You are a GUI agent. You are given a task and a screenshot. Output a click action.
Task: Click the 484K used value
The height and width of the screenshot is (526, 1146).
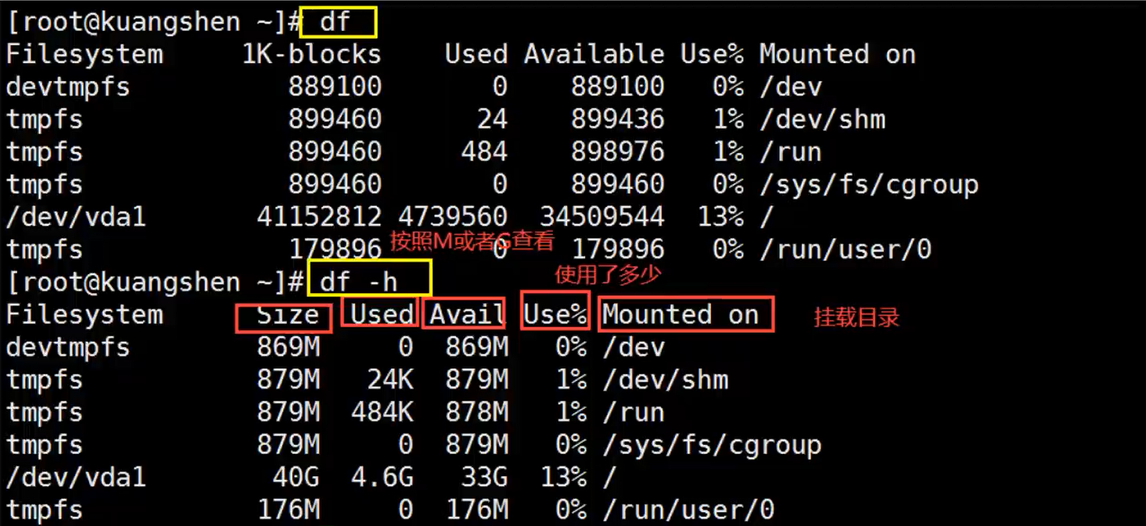(x=382, y=412)
